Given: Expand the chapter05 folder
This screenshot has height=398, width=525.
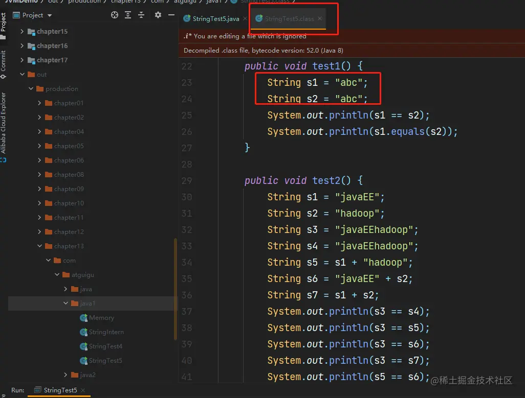Looking at the screenshot, I should click(39, 146).
